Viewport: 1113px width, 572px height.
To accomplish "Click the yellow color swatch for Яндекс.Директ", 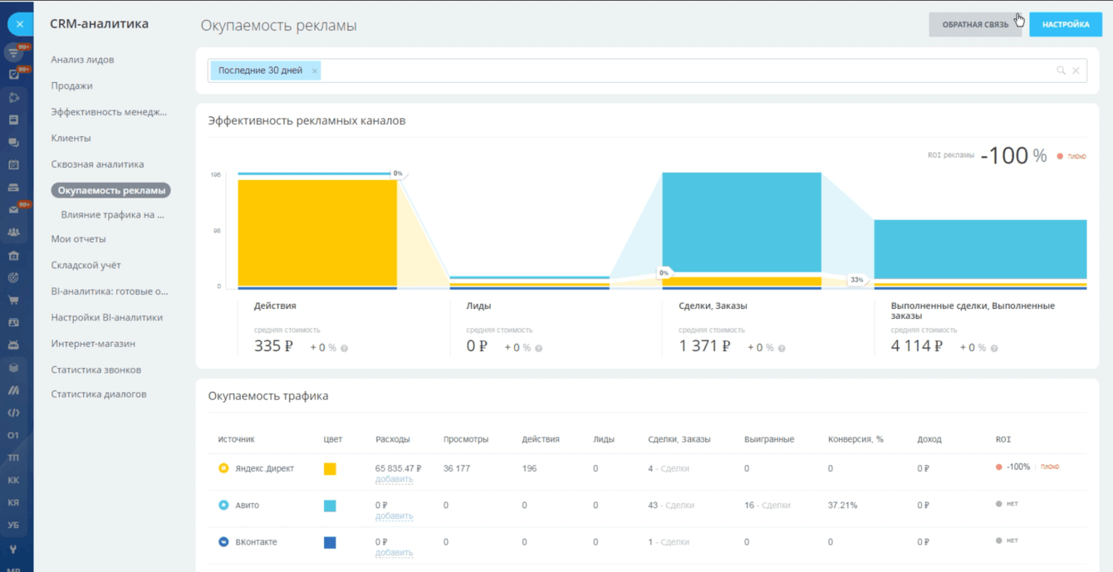I will pos(330,469).
